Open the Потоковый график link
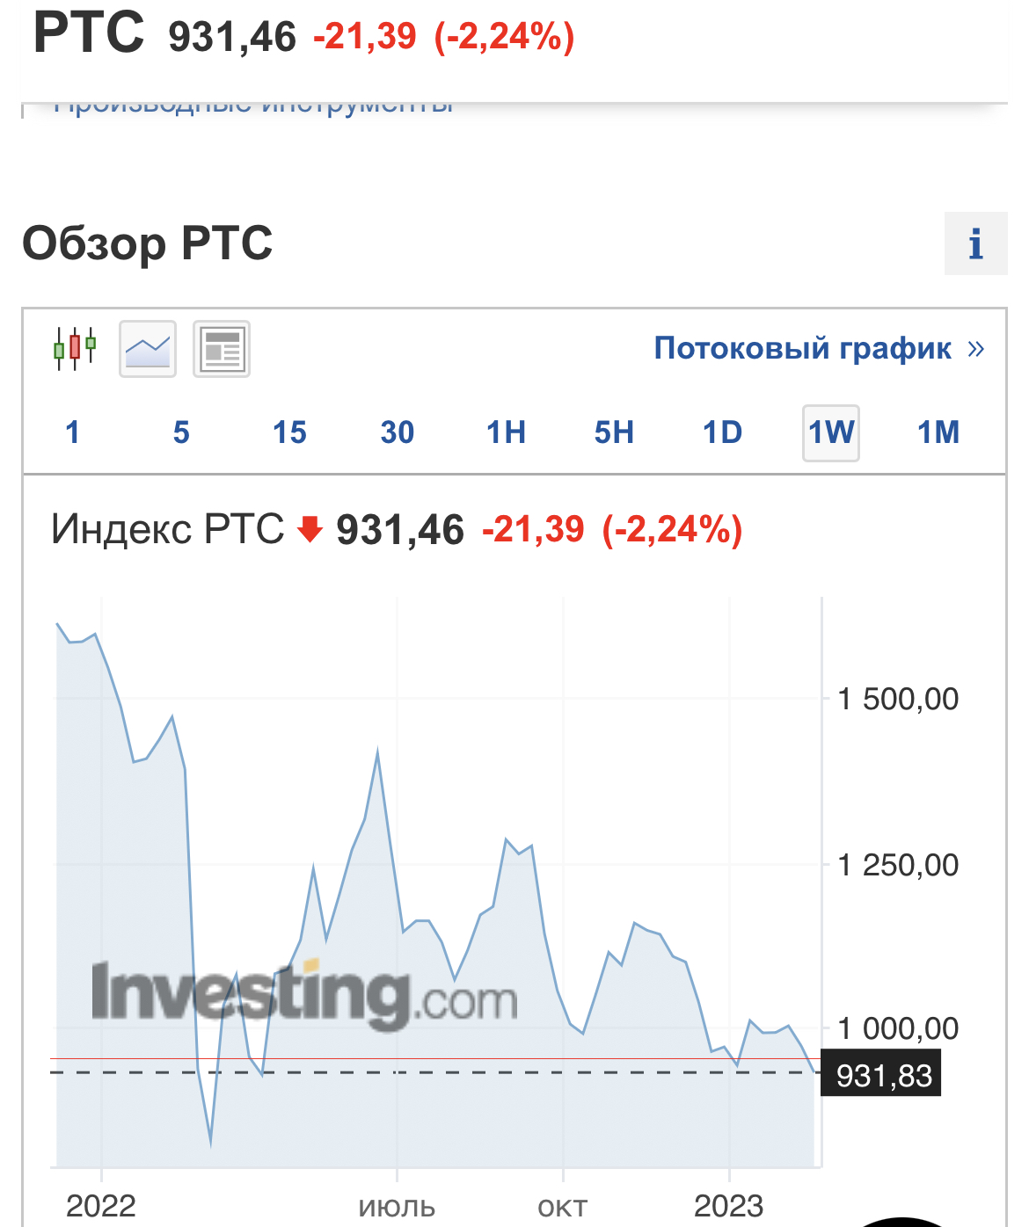Screen dimensions: 1029x1227 point(802,348)
